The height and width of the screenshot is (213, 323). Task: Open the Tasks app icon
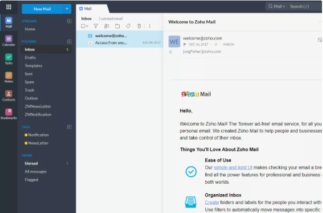coord(8,58)
